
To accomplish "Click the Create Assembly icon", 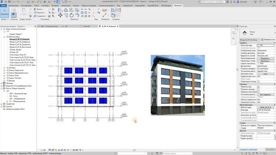I will pos(113,10).
